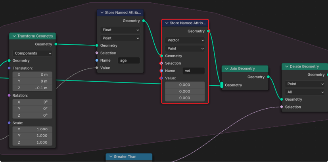Click Join Geometry's Geometry output socket
This screenshot has height=162, width=328.
(x=268, y=77)
